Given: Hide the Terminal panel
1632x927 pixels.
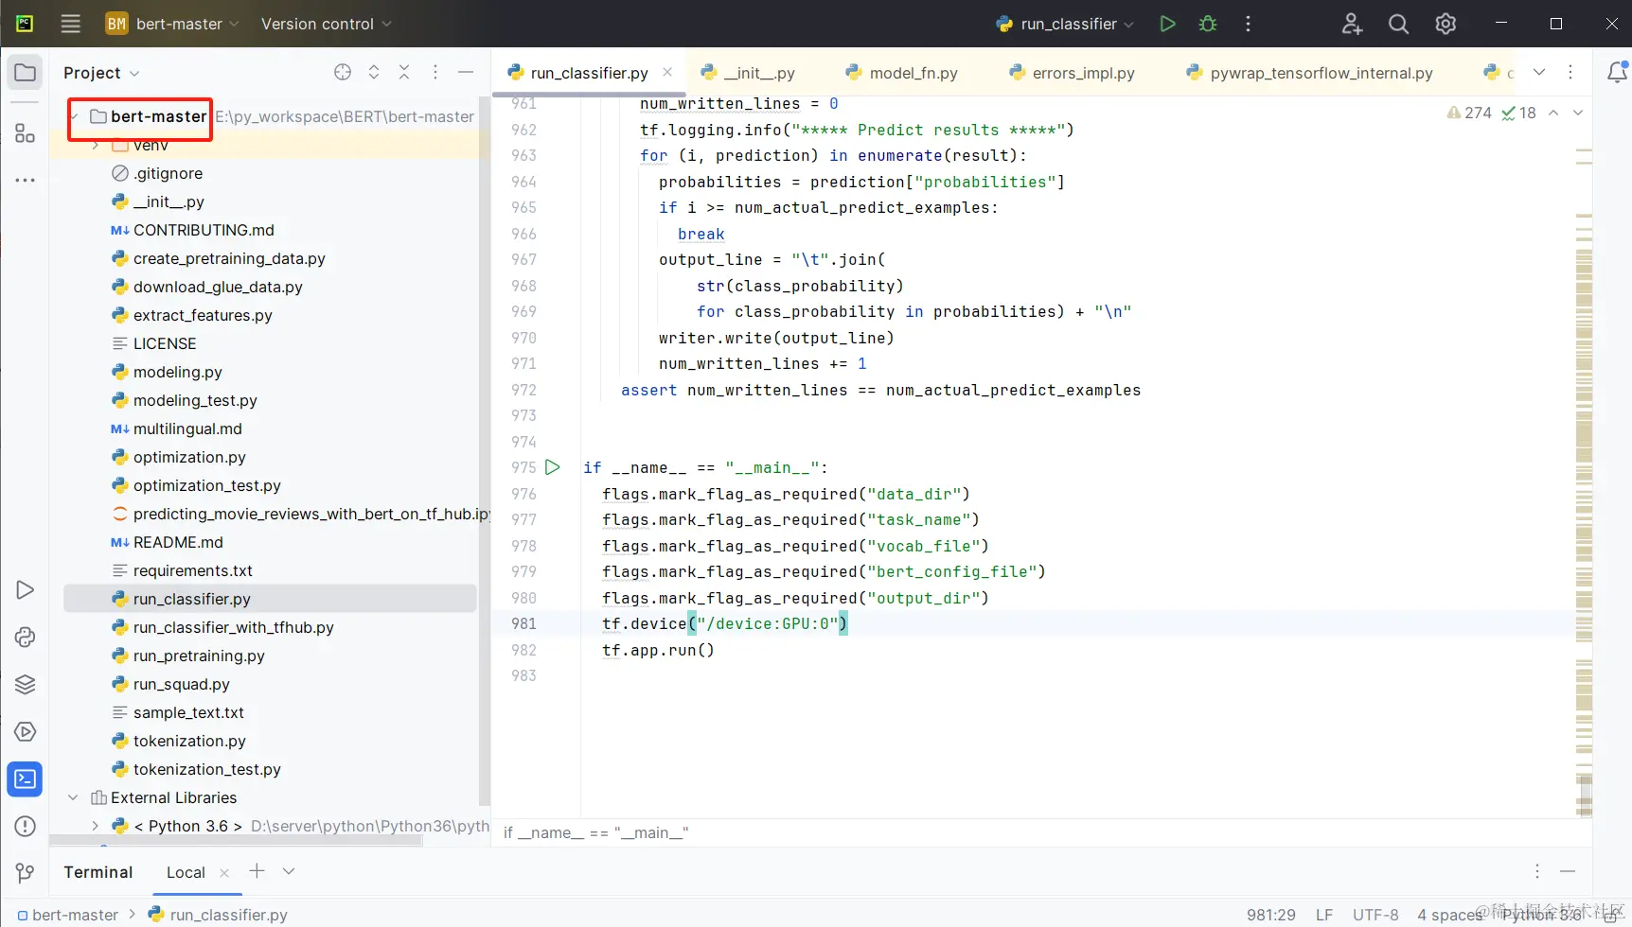Looking at the screenshot, I should click(x=1568, y=871).
